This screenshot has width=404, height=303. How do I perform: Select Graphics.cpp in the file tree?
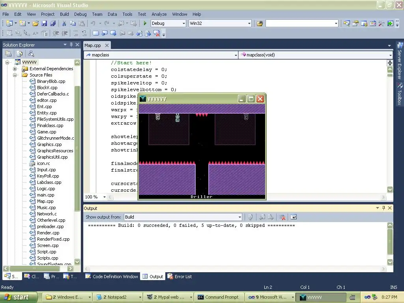click(x=49, y=144)
